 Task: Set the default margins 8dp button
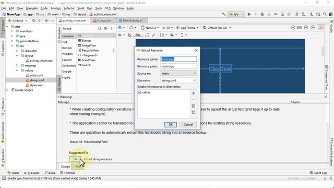(138, 35)
